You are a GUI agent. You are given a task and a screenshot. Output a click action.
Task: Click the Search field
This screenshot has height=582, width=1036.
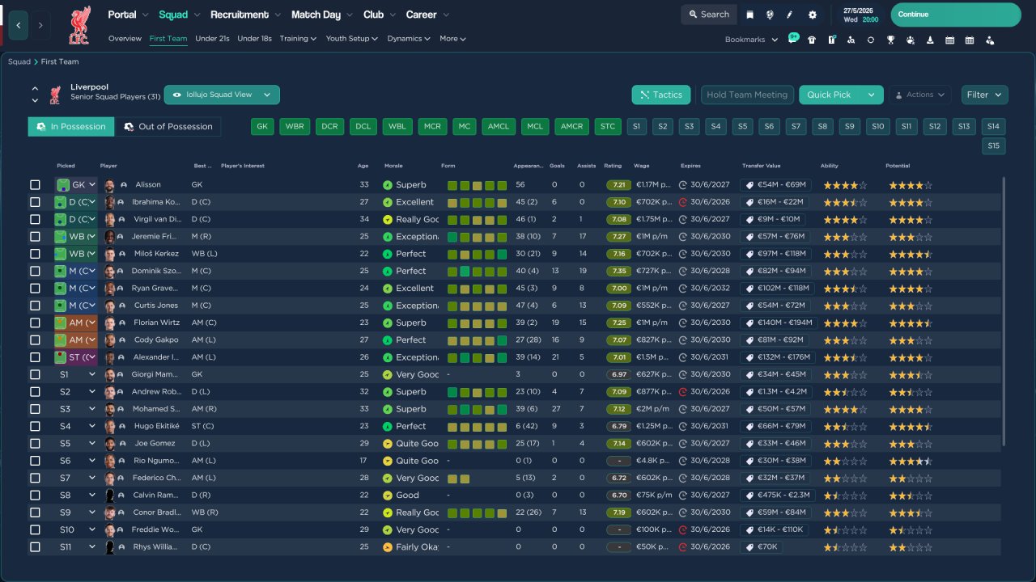(707, 15)
